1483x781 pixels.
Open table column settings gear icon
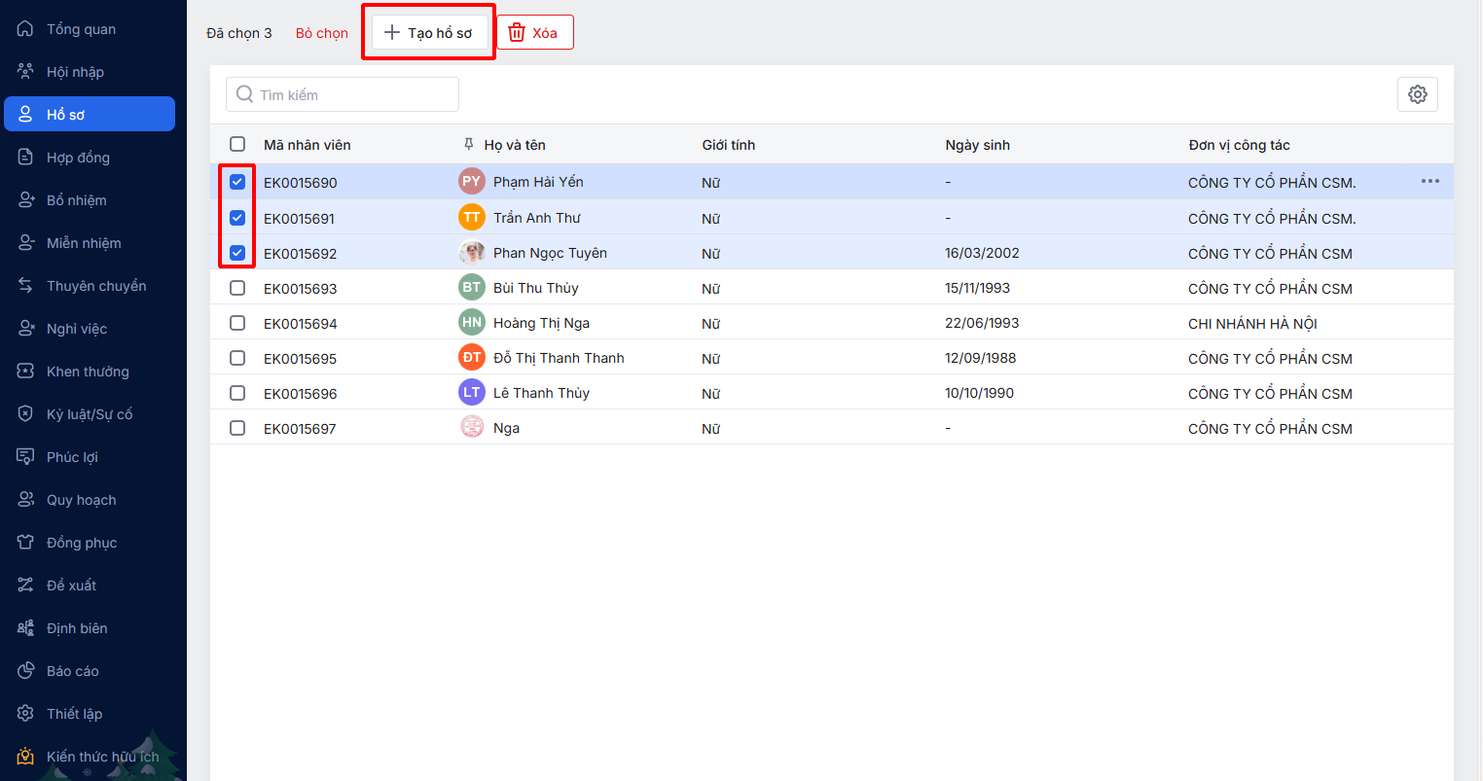click(x=1417, y=94)
